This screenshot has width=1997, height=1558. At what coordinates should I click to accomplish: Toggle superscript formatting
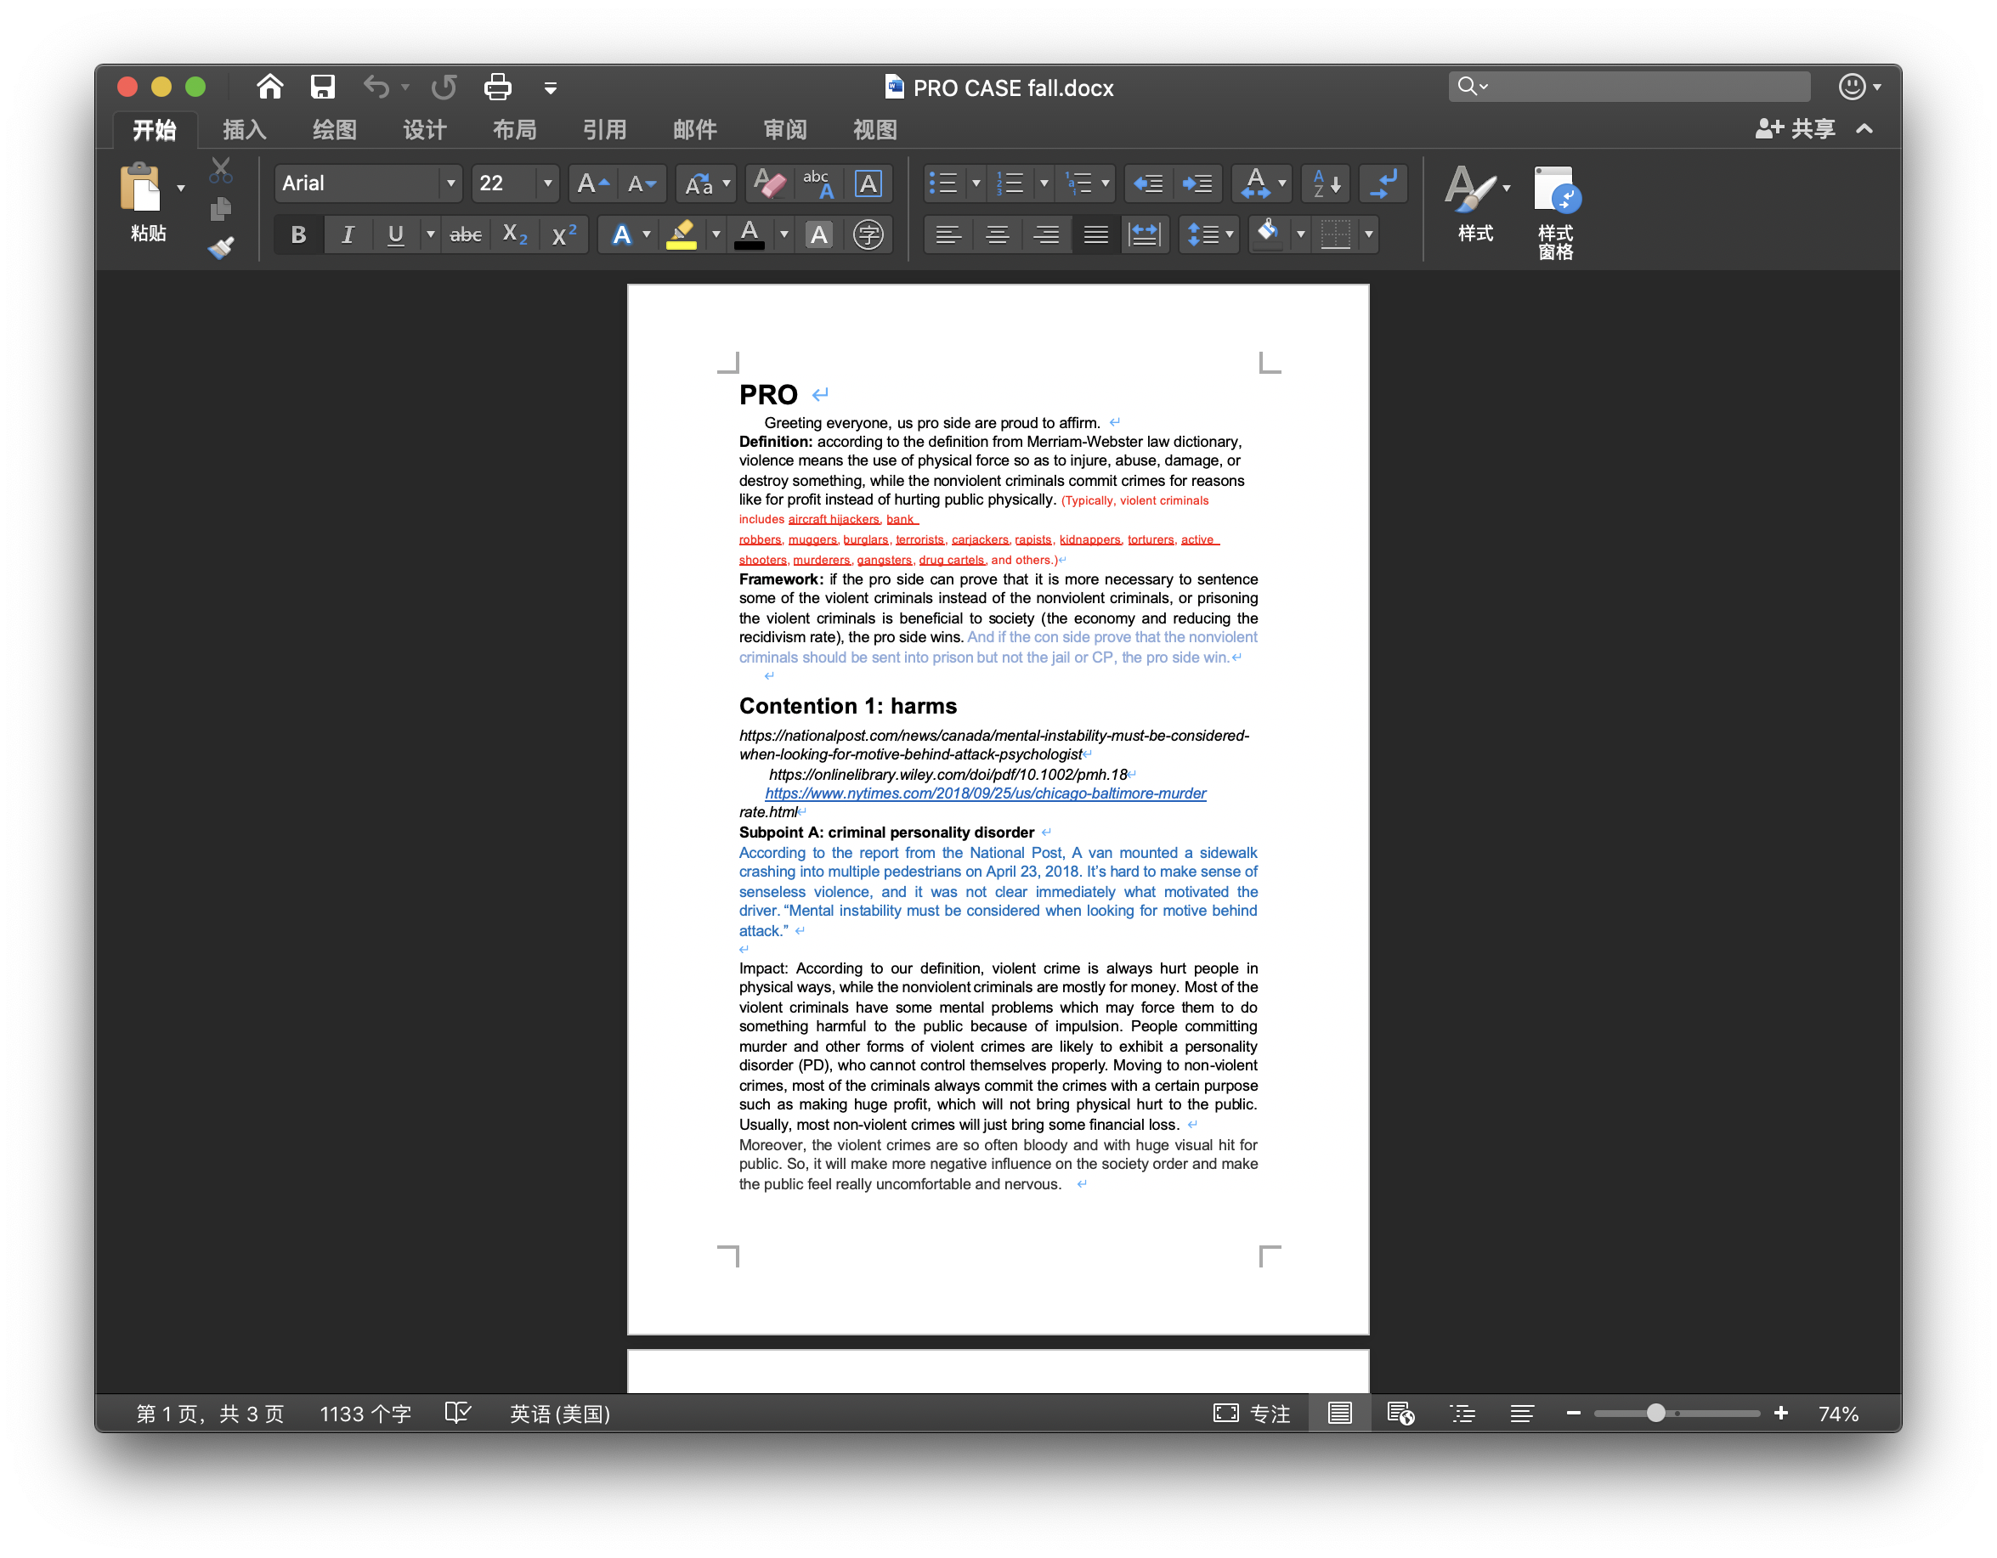coord(564,235)
